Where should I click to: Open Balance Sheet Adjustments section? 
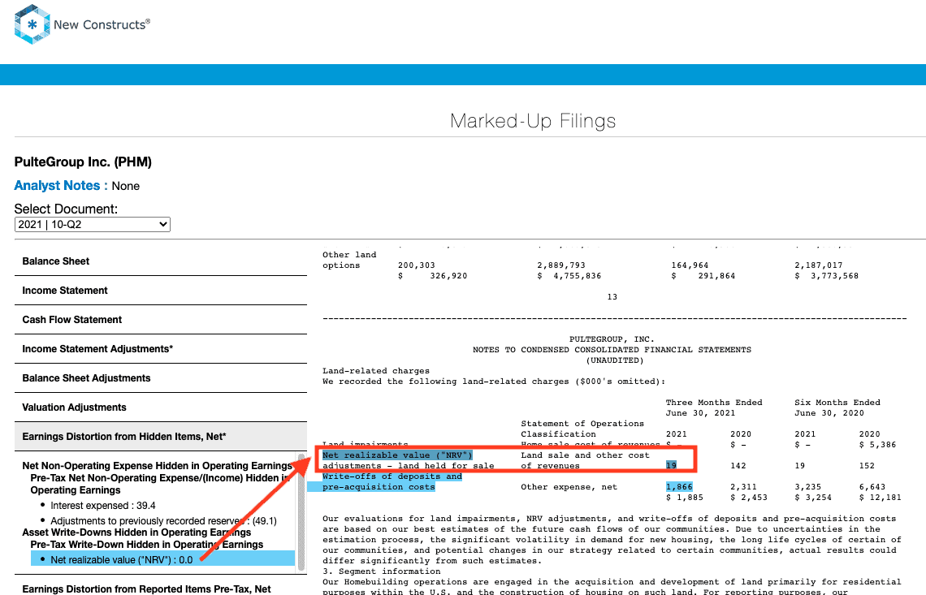click(161, 377)
